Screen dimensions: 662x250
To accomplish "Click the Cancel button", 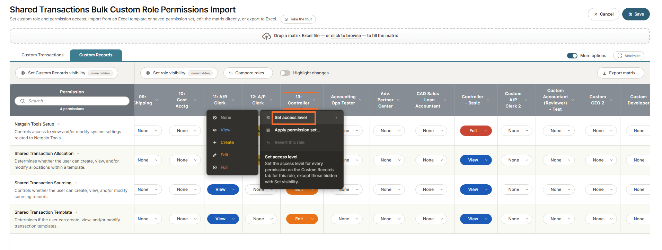I will 603,14.
